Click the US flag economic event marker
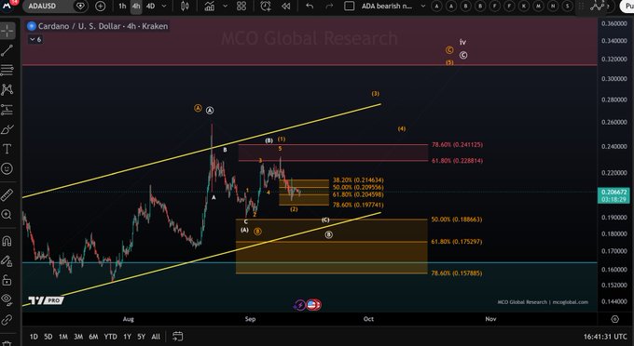The width and height of the screenshot is (634, 346). 311,305
